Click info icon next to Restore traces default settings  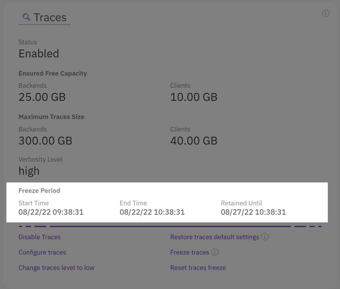click(265, 237)
